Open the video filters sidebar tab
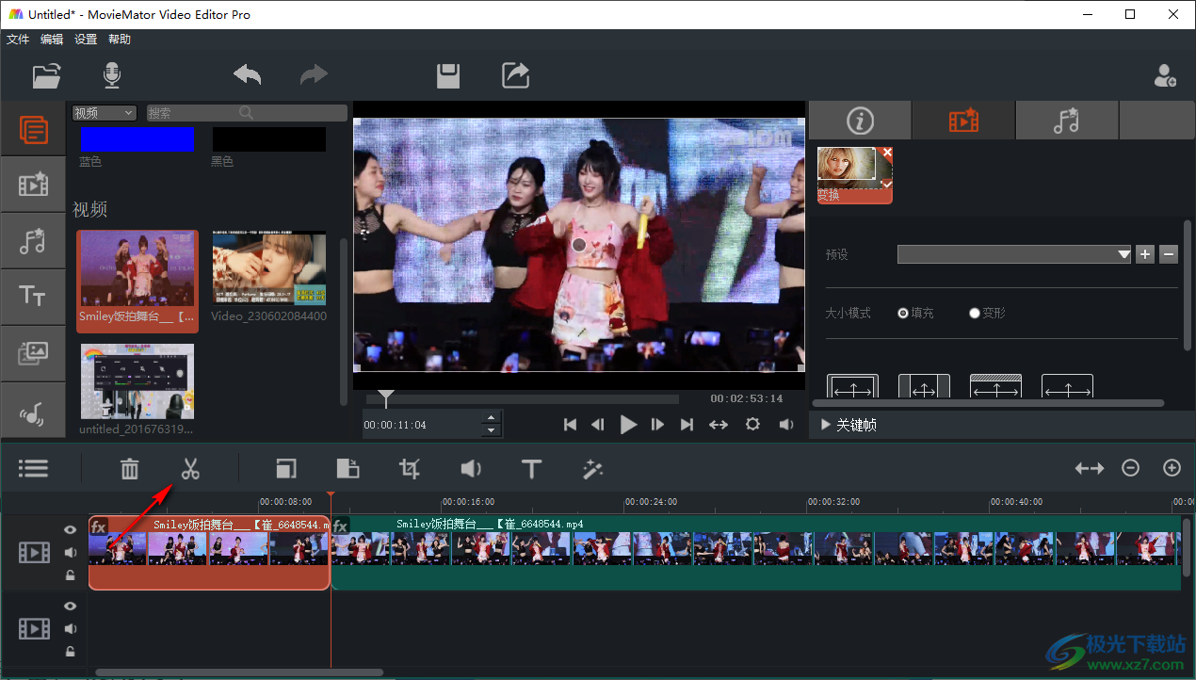 tap(33, 185)
